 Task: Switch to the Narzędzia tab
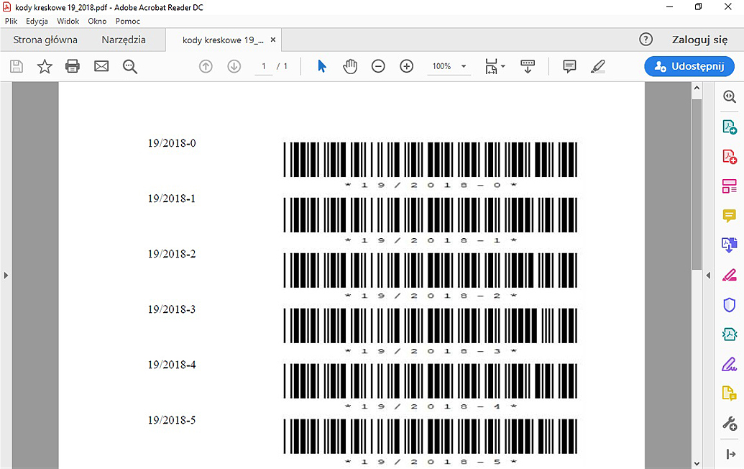tap(124, 40)
